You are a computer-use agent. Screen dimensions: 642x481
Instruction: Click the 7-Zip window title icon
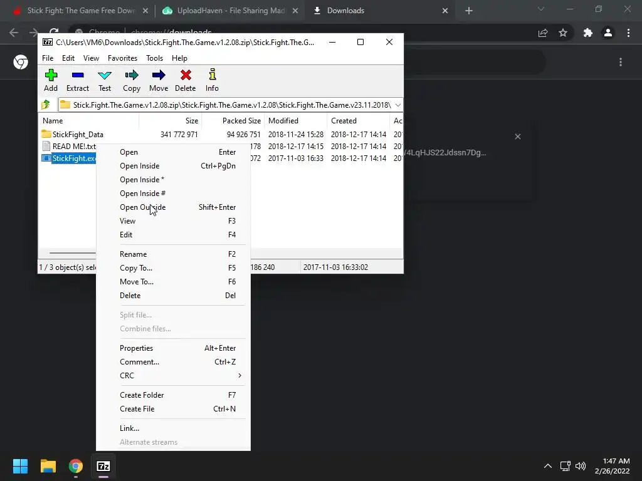coord(48,42)
